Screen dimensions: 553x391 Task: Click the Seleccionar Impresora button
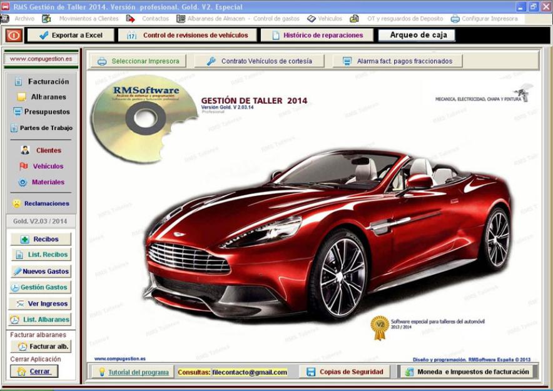(x=138, y=61)
